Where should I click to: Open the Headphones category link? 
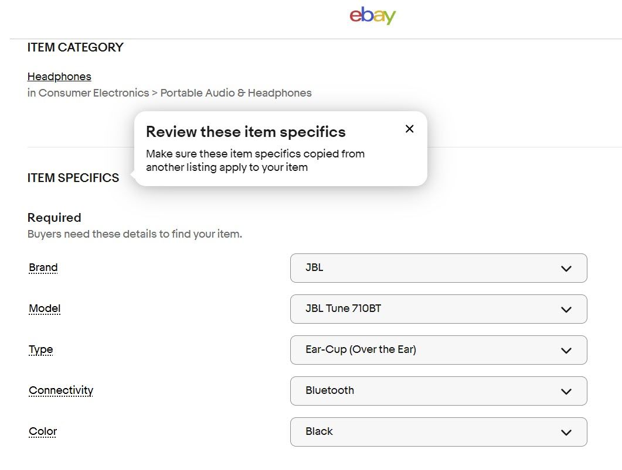pyautogui.click(x=59, y=77)
